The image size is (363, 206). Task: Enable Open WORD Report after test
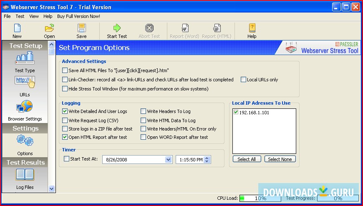pyautogui.click(x=143, y=137)
